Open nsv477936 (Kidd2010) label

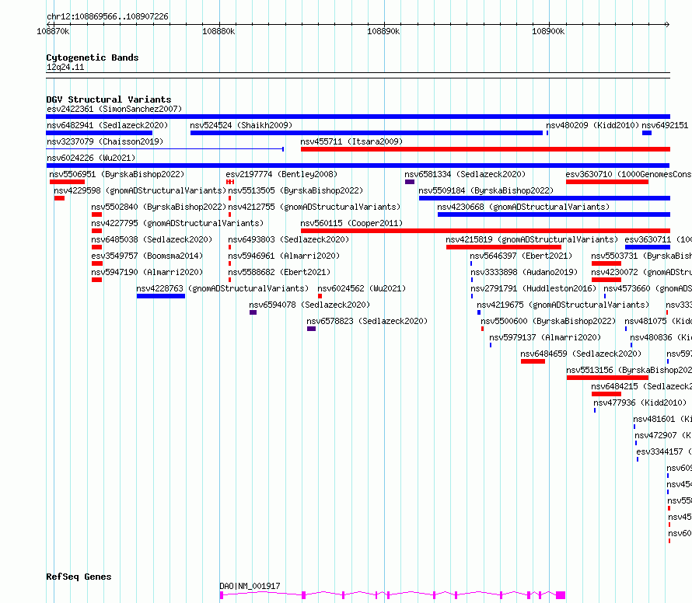pos(640,403)
